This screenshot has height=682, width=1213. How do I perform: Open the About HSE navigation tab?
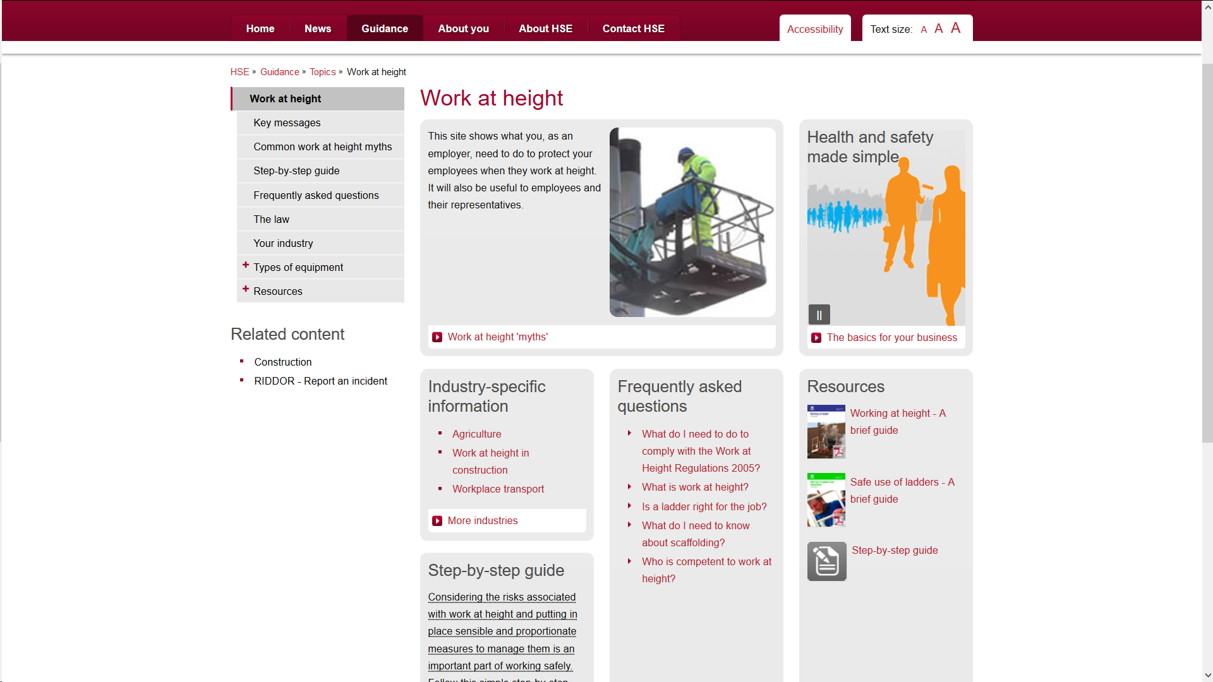tap(545, 28)
